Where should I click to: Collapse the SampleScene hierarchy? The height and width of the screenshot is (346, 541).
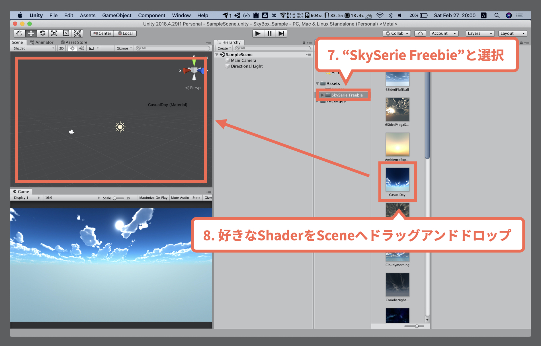(x=217, y=55)
